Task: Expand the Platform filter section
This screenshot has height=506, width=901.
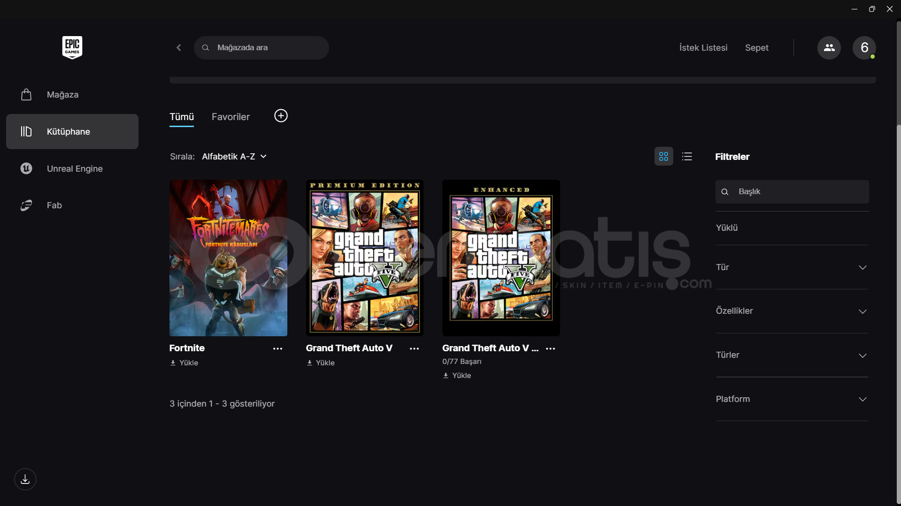Action: point(792,399)
